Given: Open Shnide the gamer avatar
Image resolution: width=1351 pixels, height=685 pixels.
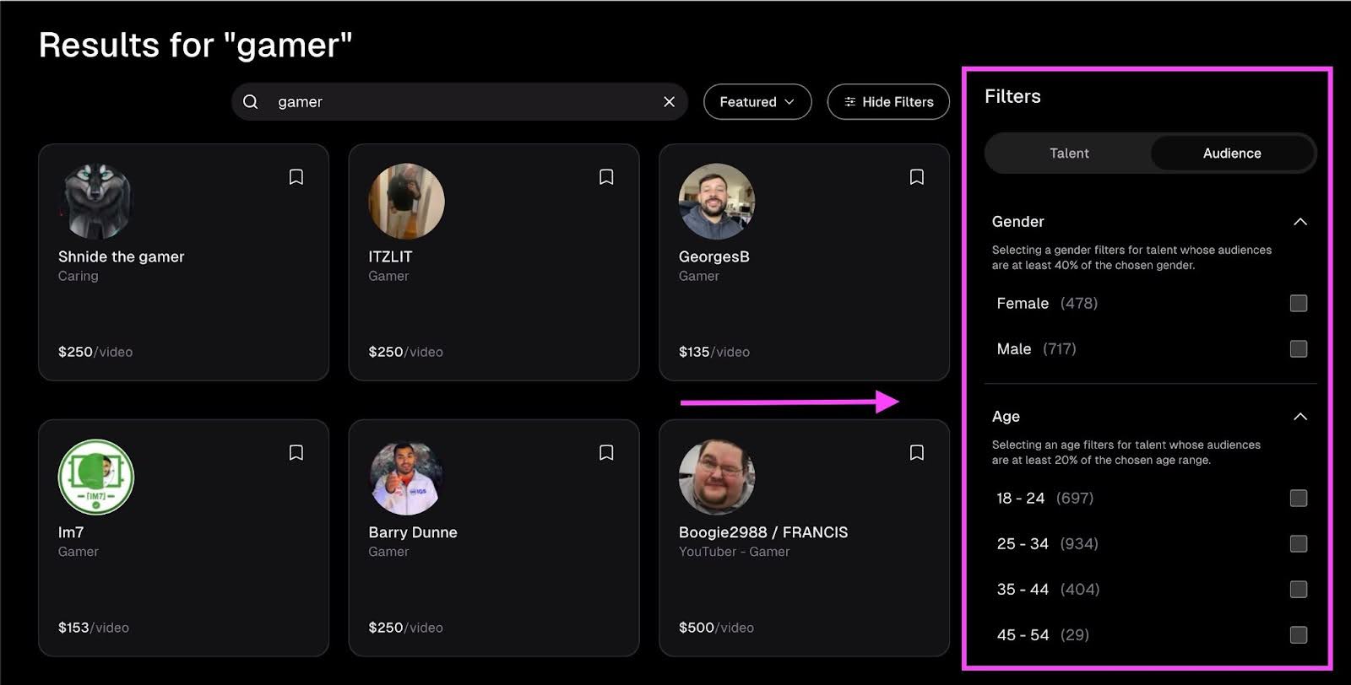Looking at the screenshot, I should click(x=96, y=202).
